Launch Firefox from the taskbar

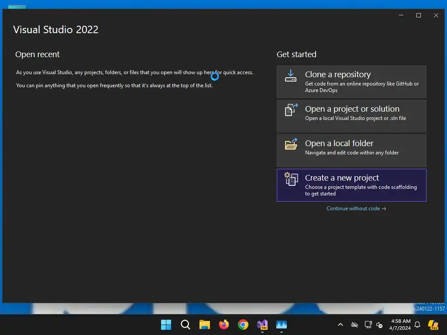click(x=224, y=325)
